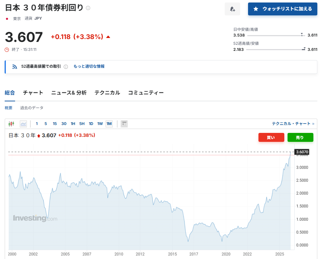Click info icon beside 52週最高値圏での取引

click(x=66, y=67)
